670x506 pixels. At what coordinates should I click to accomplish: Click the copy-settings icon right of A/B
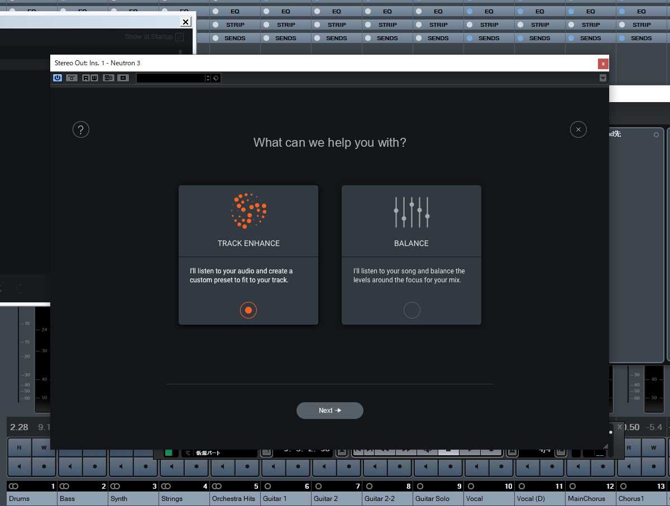[x=123, y=78]
